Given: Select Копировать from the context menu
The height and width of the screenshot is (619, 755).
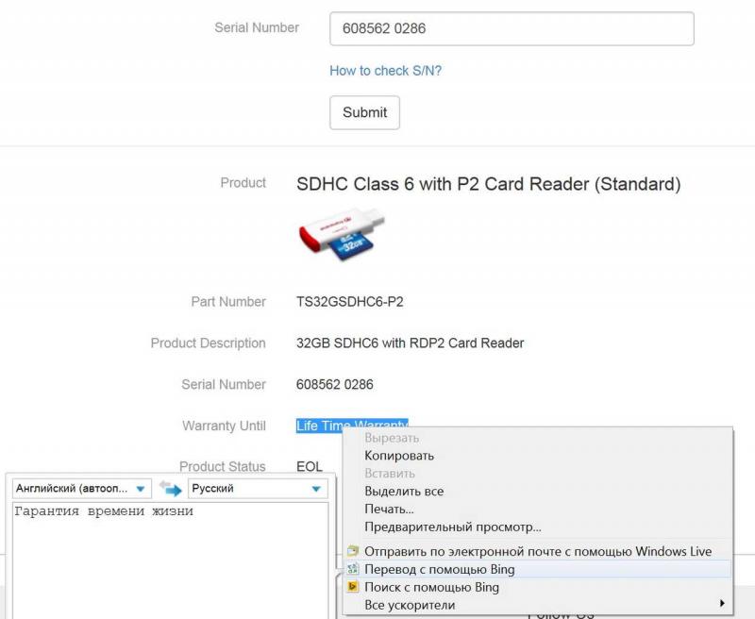Looking at the screenshot, I should pyautogui.click(x=399, y=456).
